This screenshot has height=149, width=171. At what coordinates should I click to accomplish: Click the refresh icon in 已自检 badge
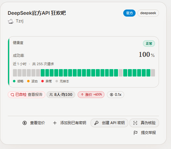coord(12,95)
